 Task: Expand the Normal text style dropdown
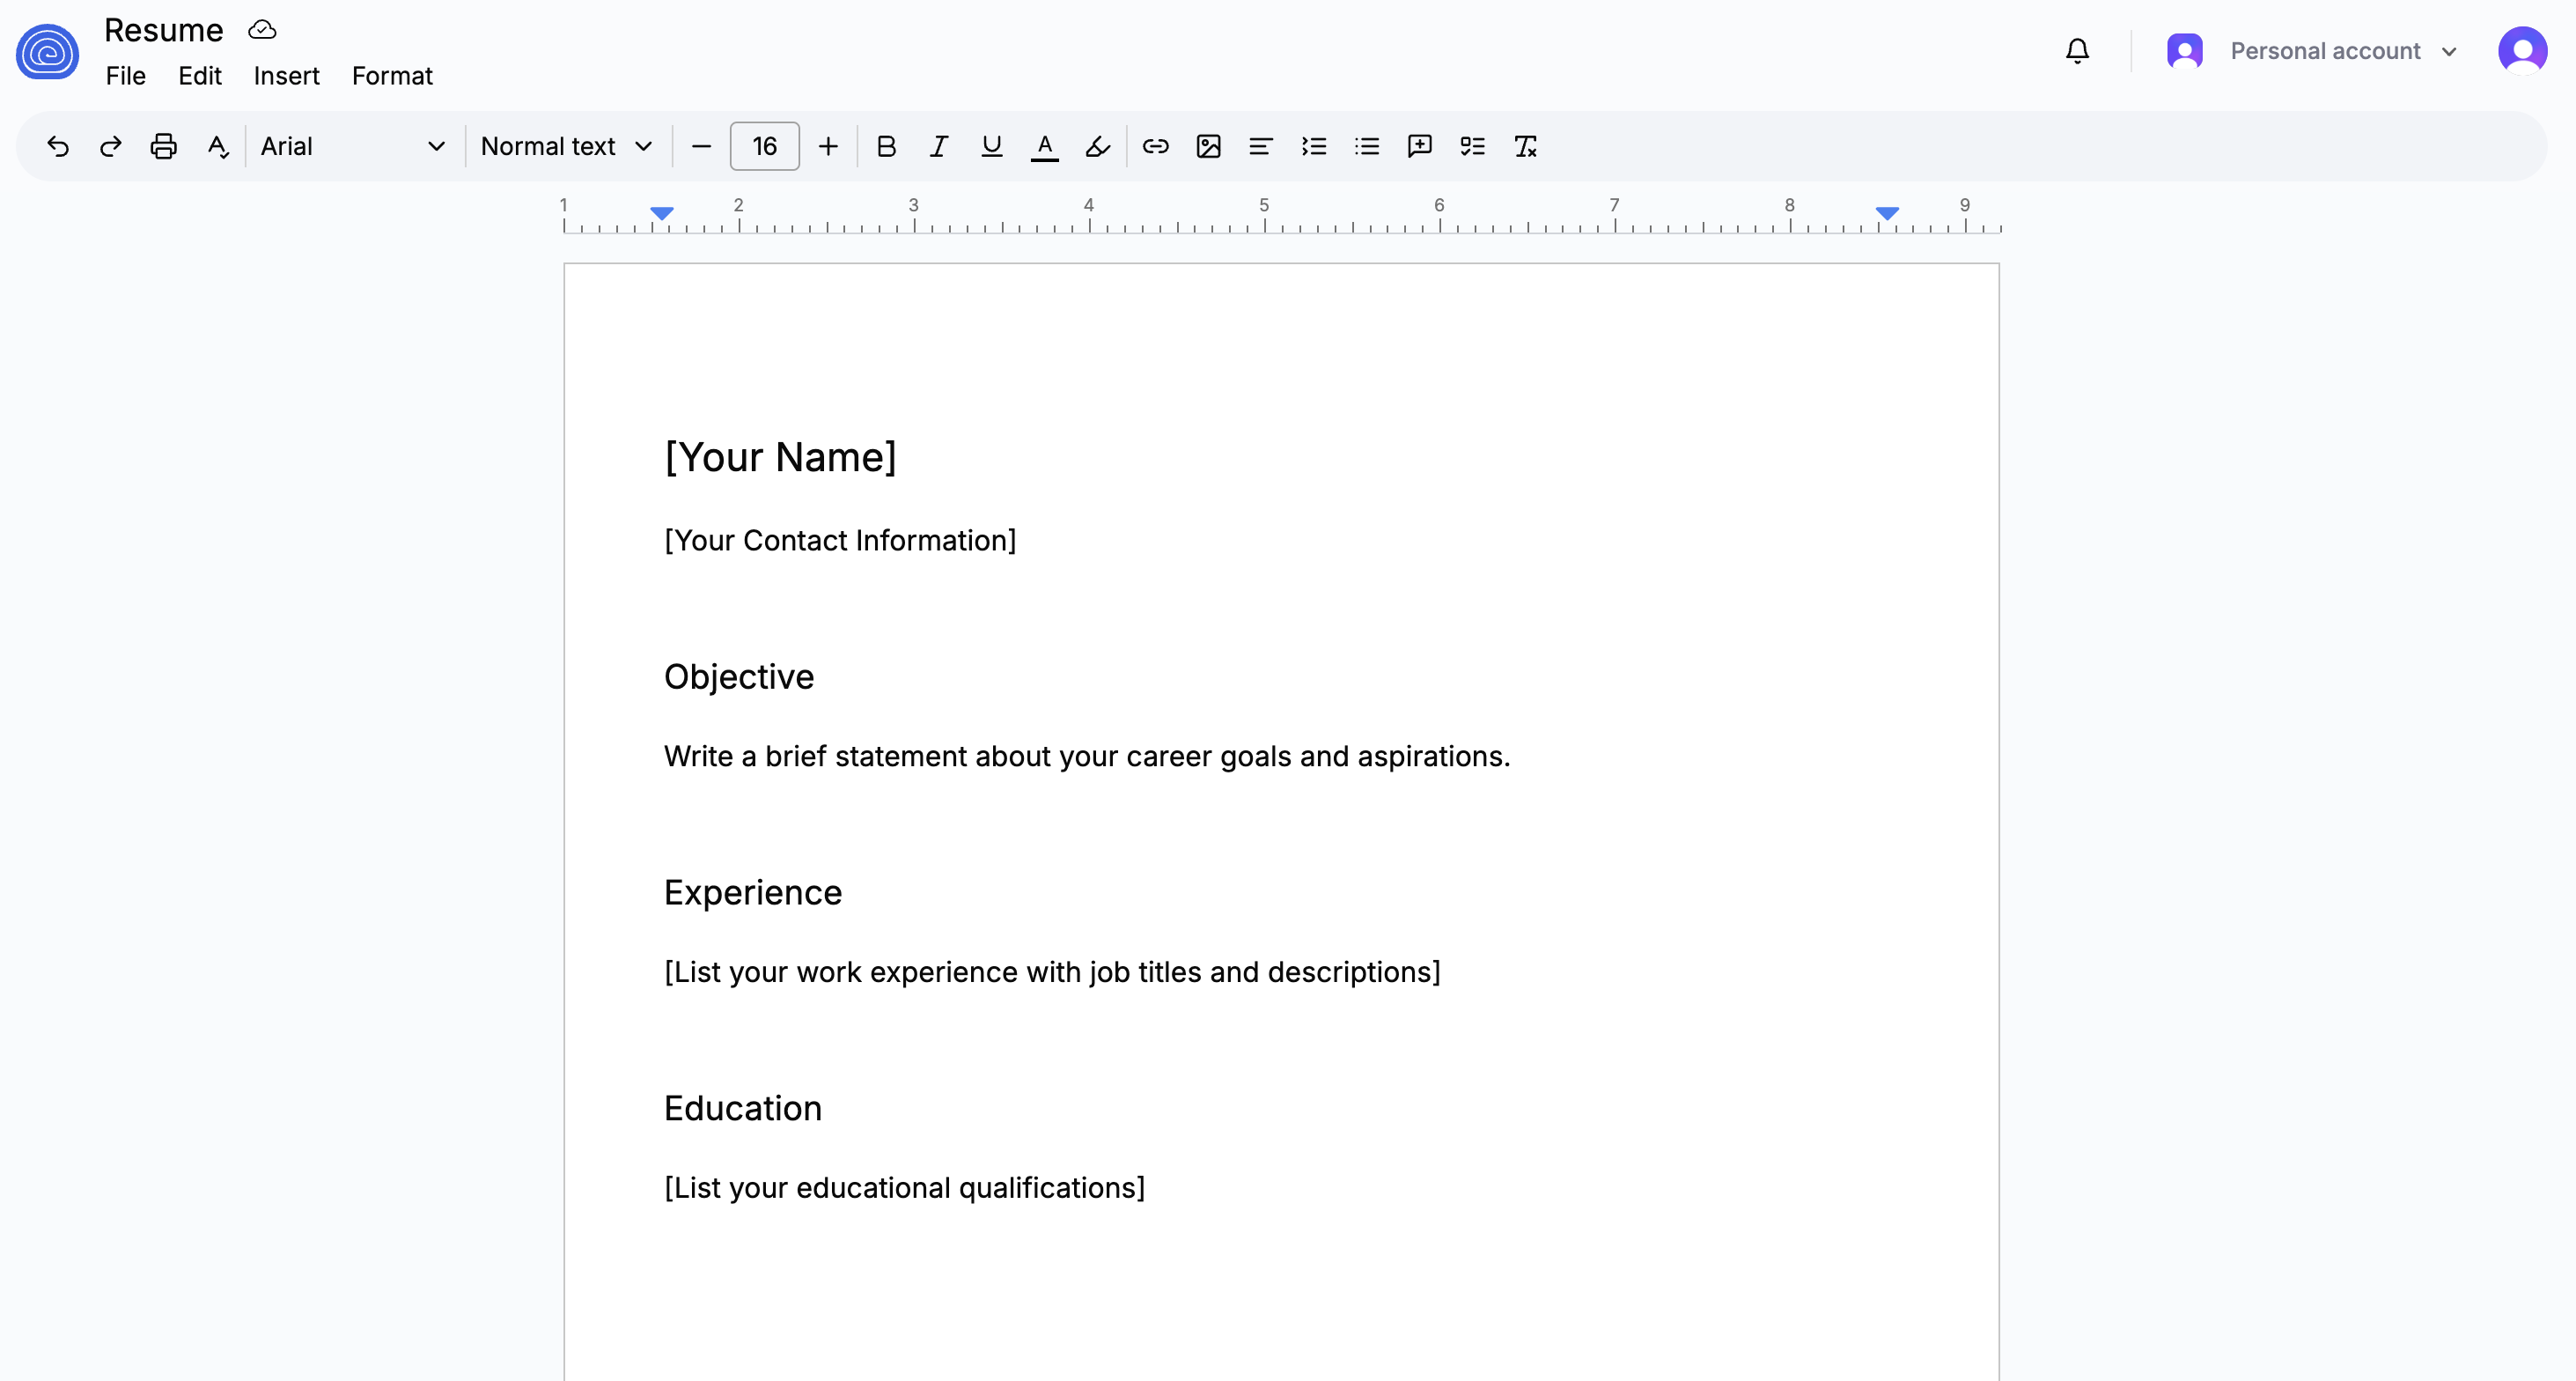pos(566,147)
